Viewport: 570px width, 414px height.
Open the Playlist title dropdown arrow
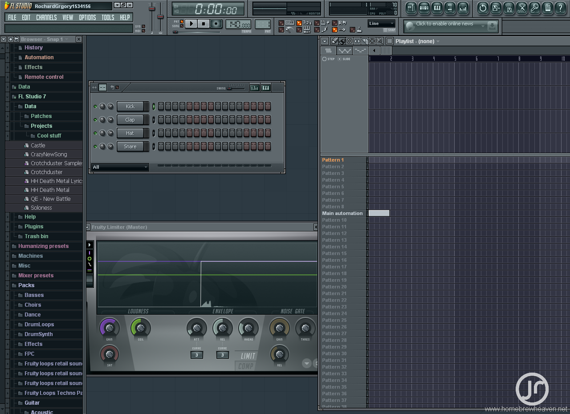tap(438, 41)
